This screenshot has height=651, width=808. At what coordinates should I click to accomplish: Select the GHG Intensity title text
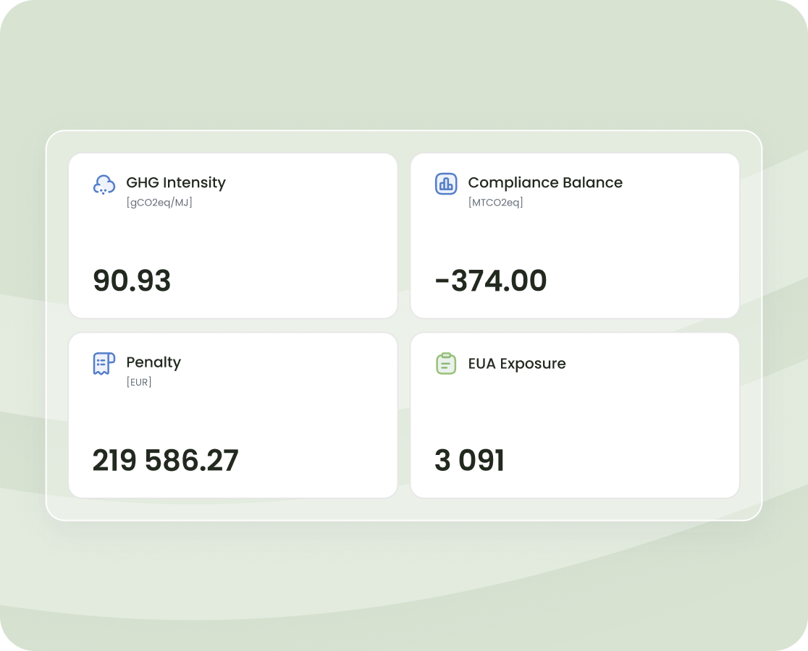click(176, 182)
